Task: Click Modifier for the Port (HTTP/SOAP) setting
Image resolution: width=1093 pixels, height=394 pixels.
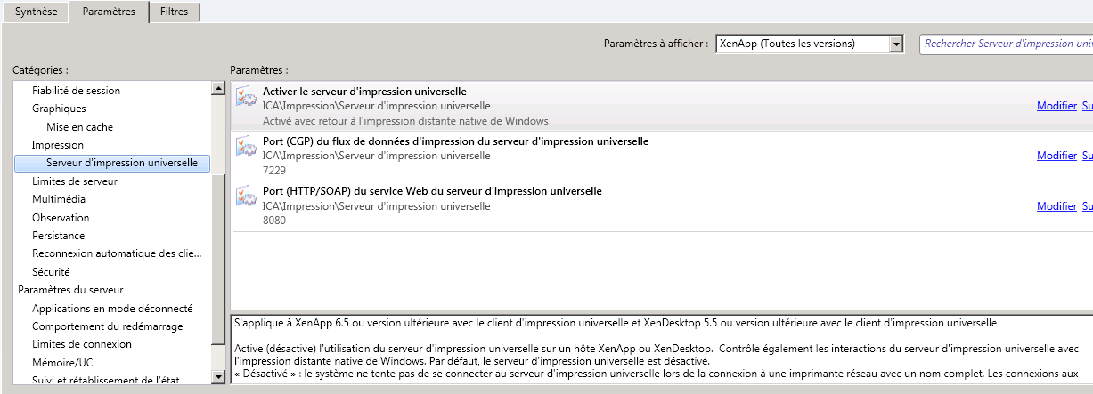Action: click(1056, 206)
